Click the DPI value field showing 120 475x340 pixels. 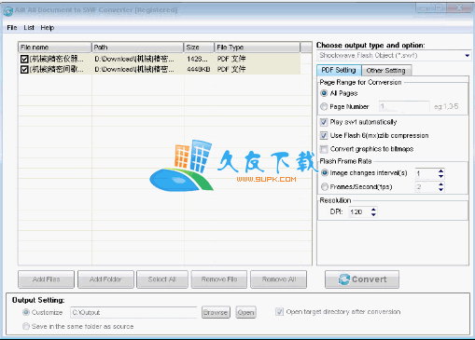(x=359, y=212)
